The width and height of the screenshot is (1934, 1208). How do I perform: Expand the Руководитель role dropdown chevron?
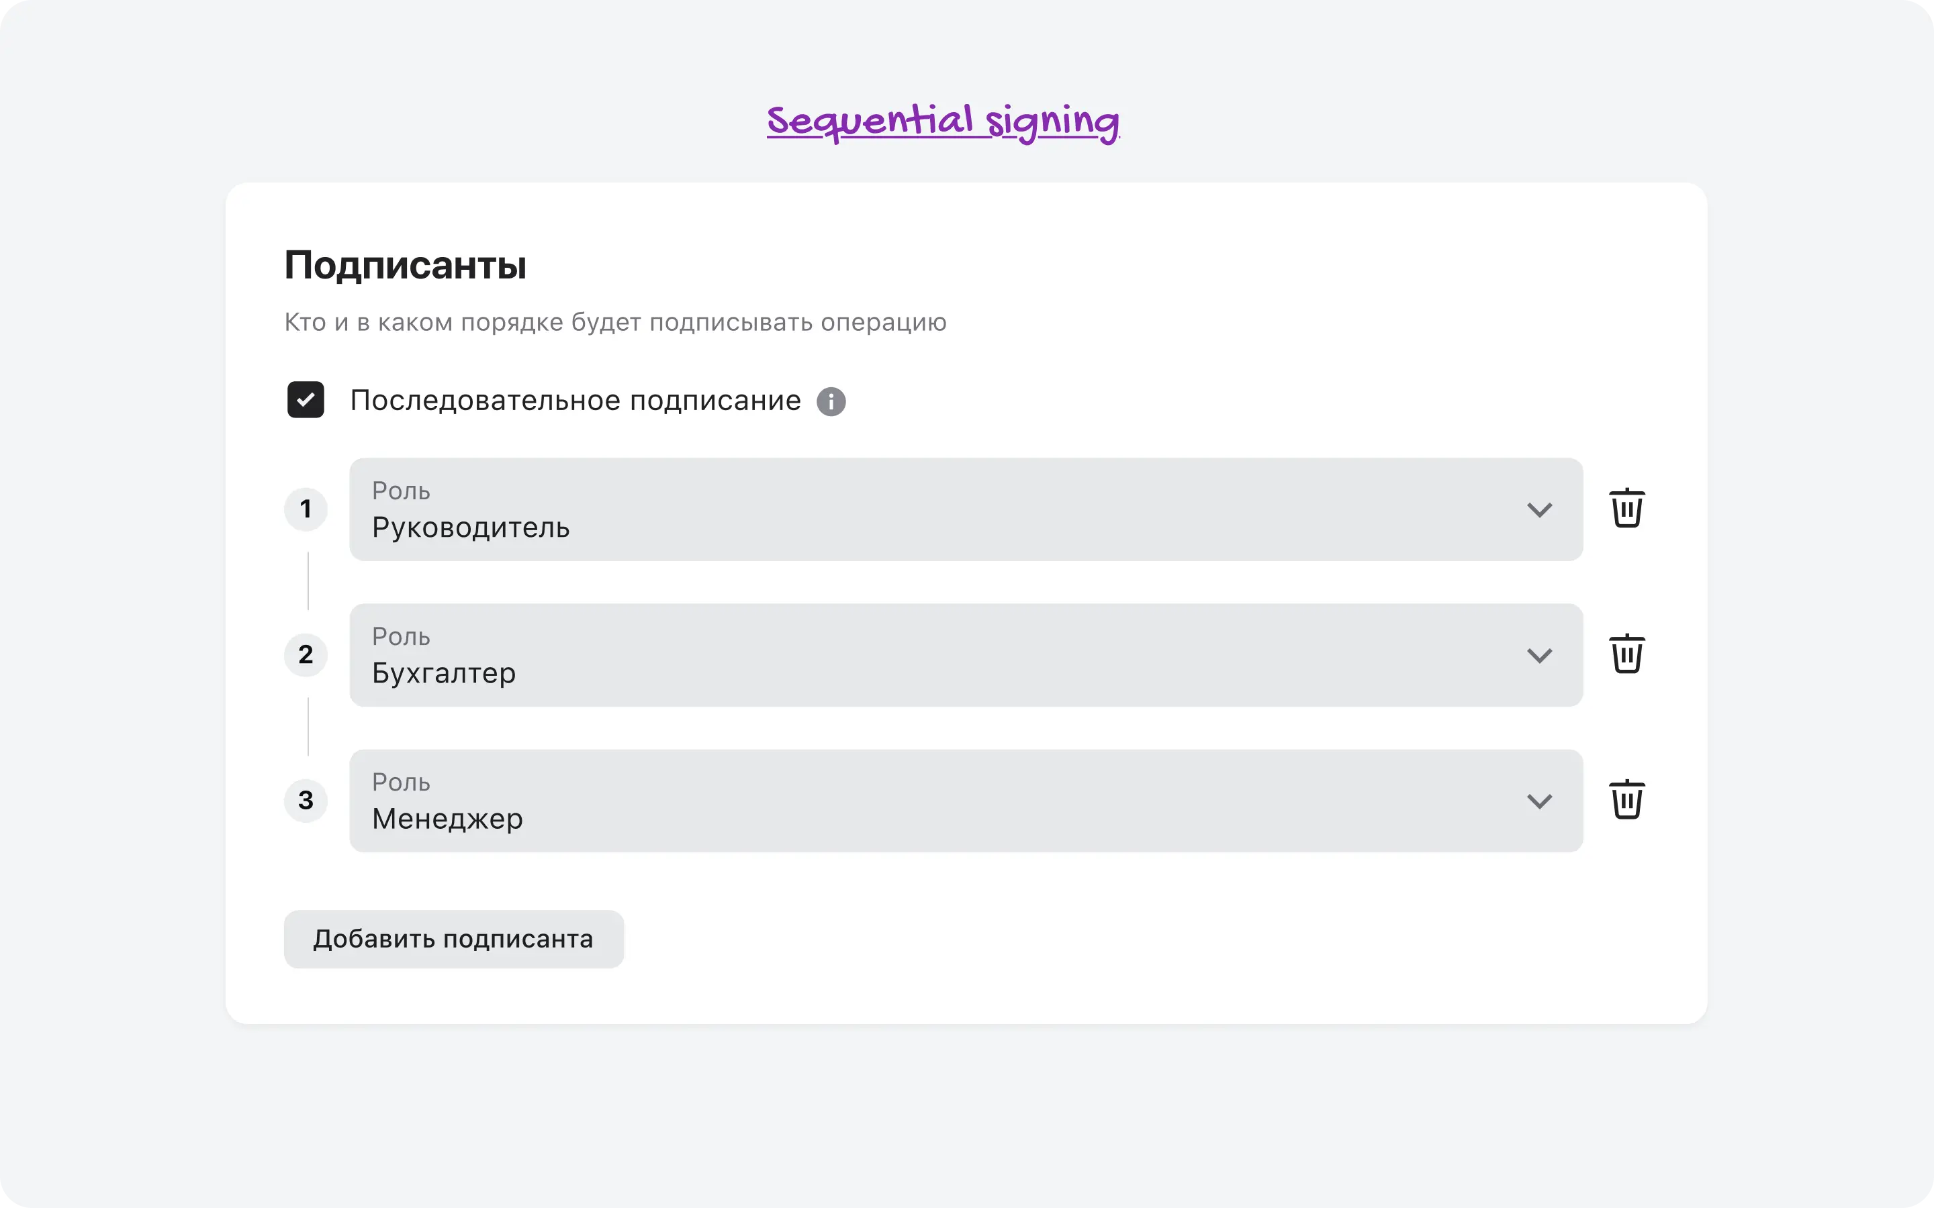tap(1539, 510)
